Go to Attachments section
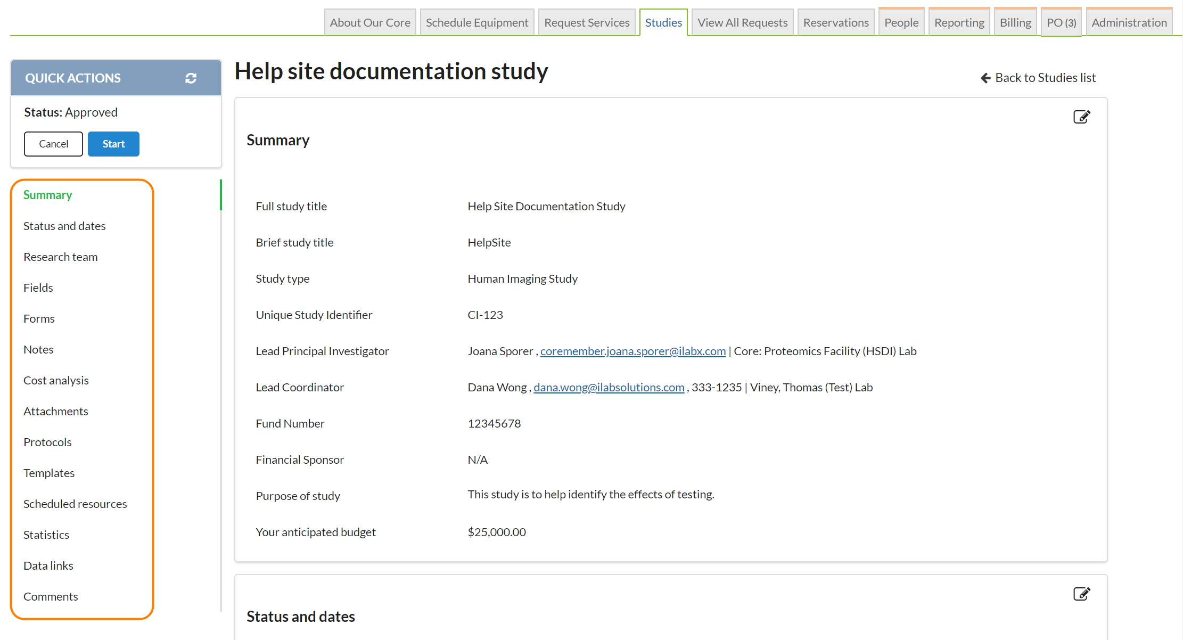This screenshot has height=640, width=1183. 56,412
